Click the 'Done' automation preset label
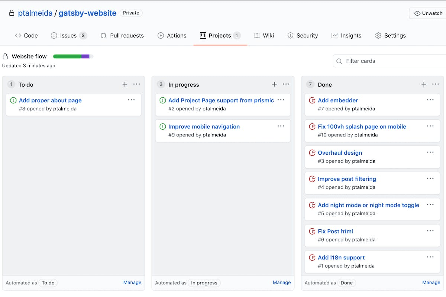 click(x=346, y=283)
